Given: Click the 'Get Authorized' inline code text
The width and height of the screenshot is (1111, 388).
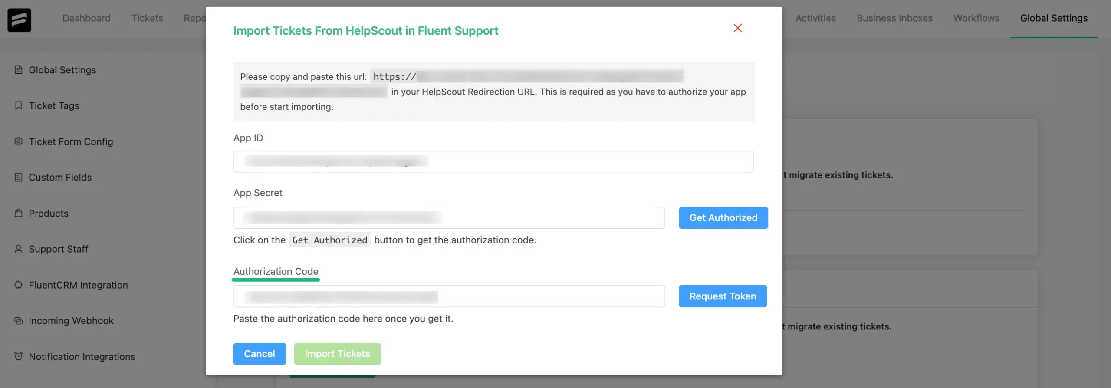Looking at the screenshot, I should click(330, 240).
